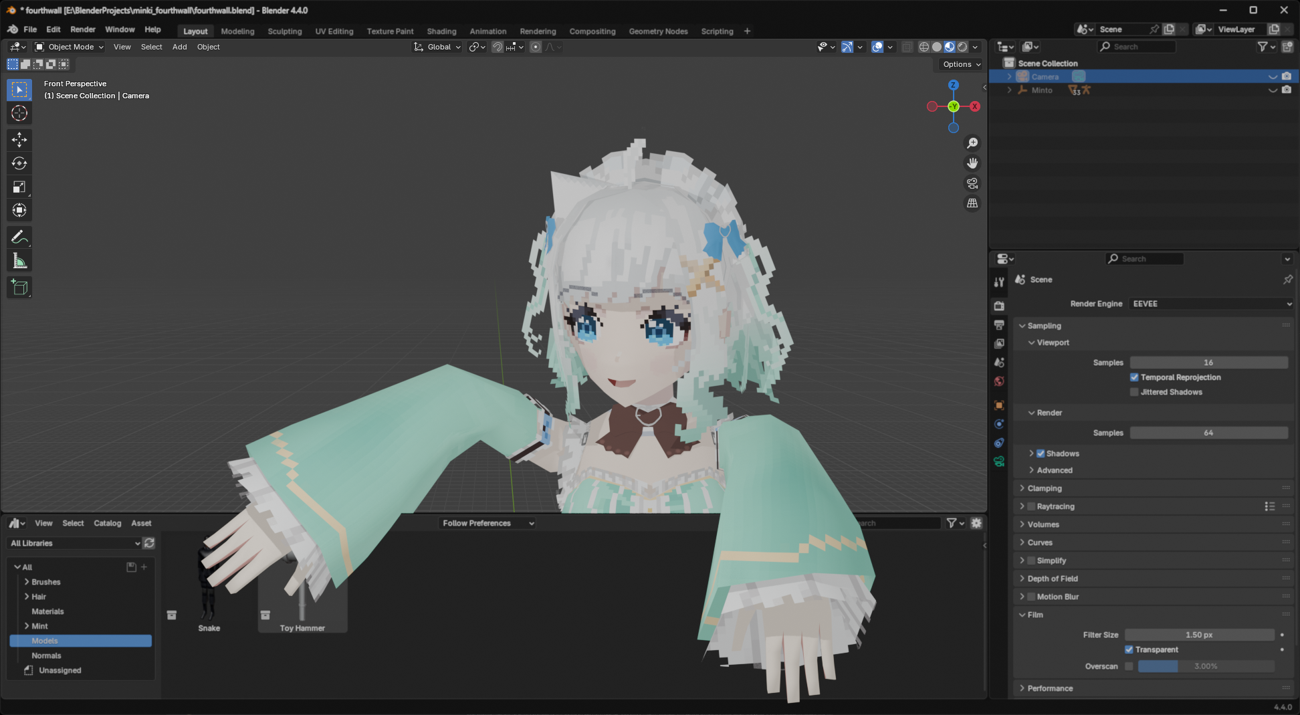Activate the Rotate tool

click(19, 163)
